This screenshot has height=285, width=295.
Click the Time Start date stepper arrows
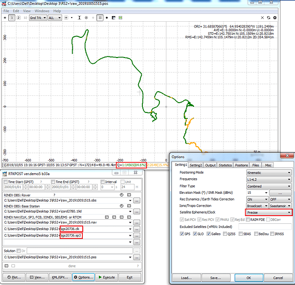[25, 187]
